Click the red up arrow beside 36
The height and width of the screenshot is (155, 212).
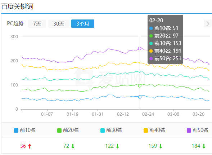tap(30, 146)
